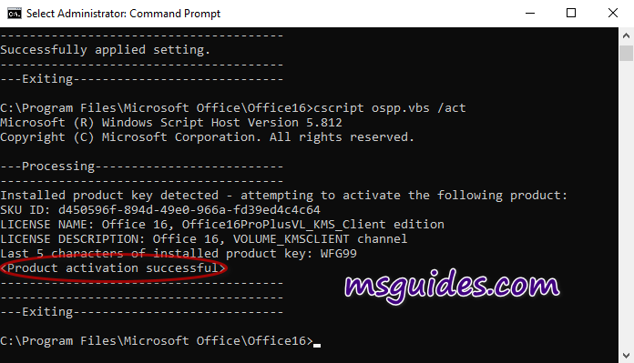Click the 'Windows Script Host Version 5.812' line
The height and width of the screenshot is (363, 634).
(171, 123)
